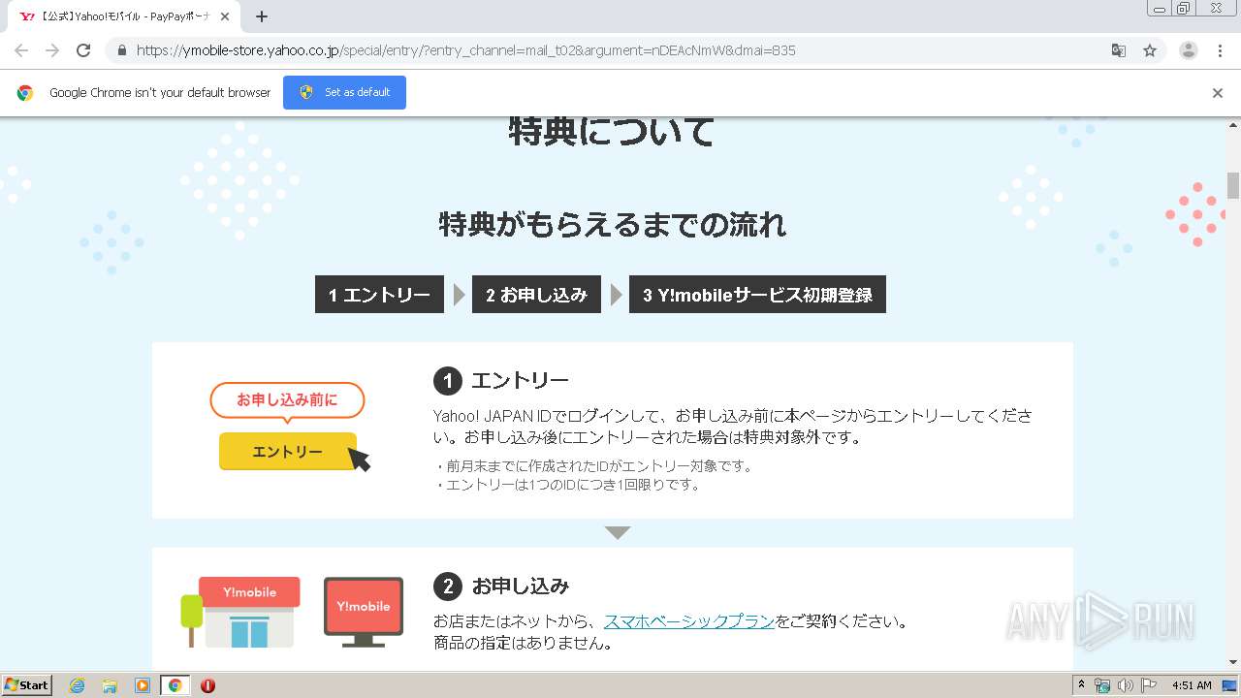Show hidden tray icons arrow
Screen dimensions: 1241x698
coord(1082,685)
